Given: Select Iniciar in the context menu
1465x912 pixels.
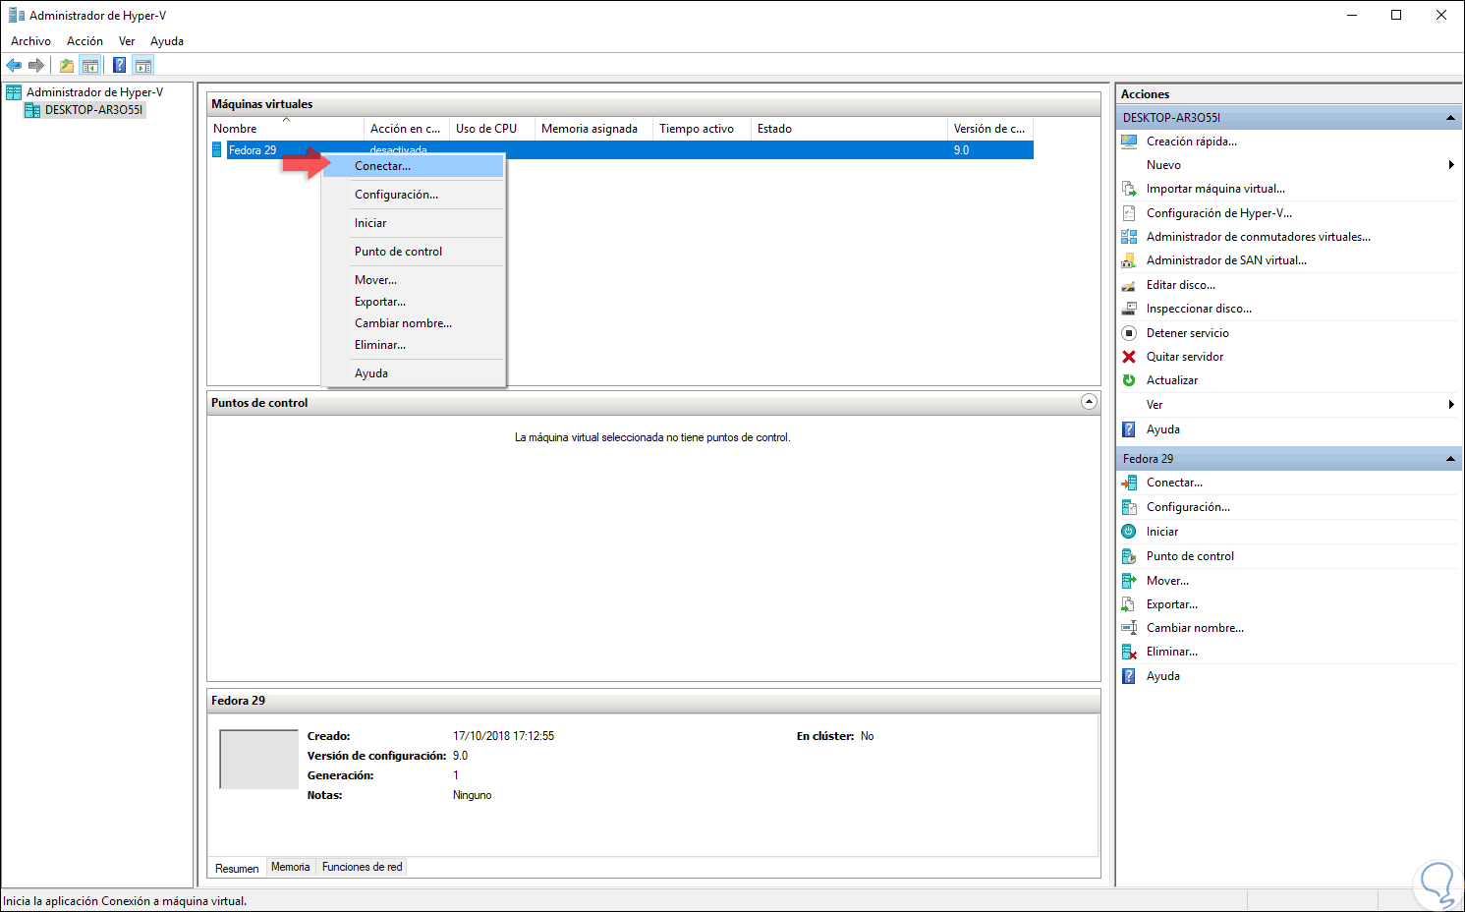Looking at the screenshot, I should [x=413, y=223].
